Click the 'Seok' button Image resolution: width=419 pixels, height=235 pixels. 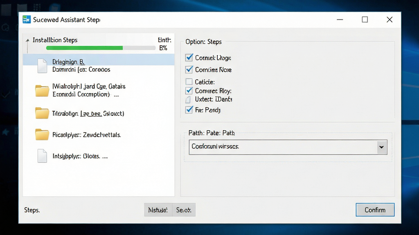tap(184, 210)
